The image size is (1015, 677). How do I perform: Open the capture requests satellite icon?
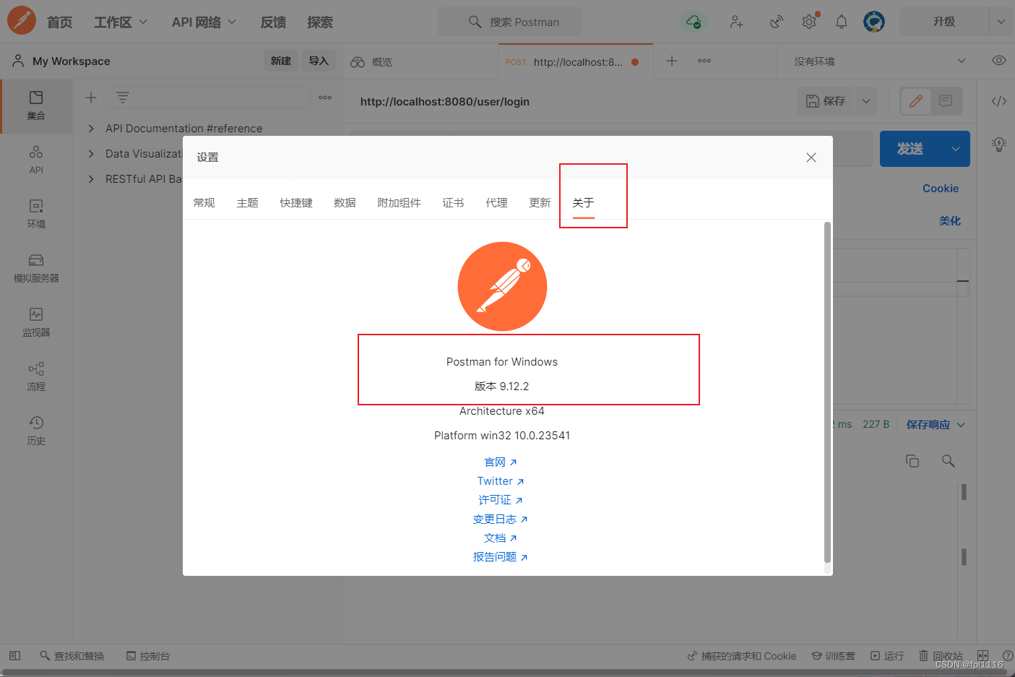pyautogui.click(x=777, y=22)
